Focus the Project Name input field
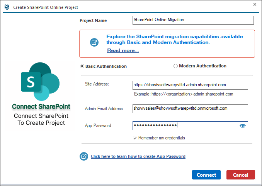 193,20
